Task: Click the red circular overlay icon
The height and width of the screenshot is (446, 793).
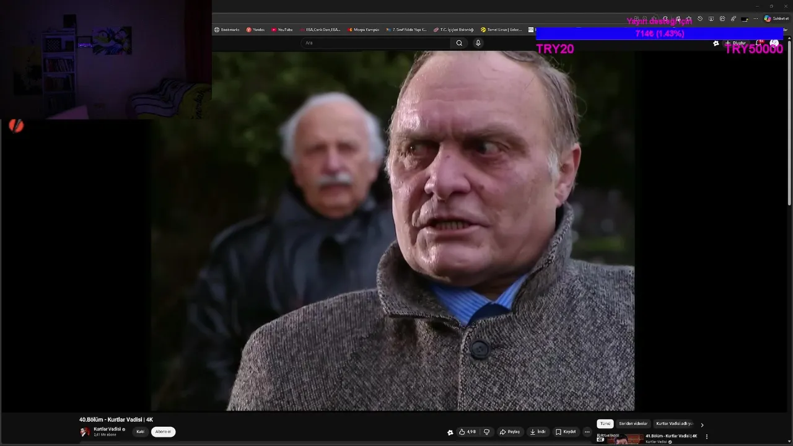Action: pos(16,126)
